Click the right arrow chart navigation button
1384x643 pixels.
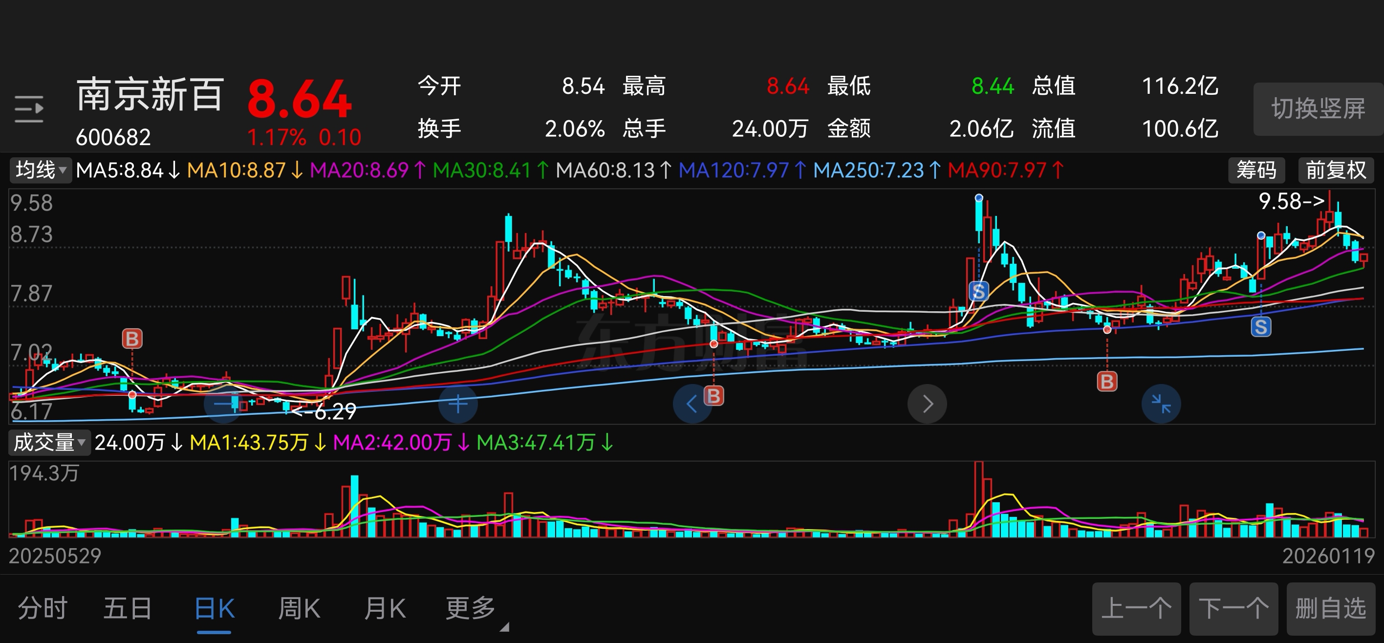pyautogui.click(x=927, y=404)
